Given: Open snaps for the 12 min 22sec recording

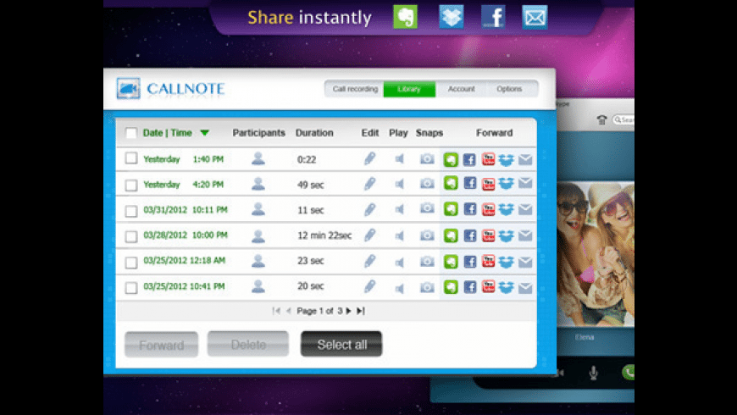Looking at the screenshot, I should coord(427,235).
